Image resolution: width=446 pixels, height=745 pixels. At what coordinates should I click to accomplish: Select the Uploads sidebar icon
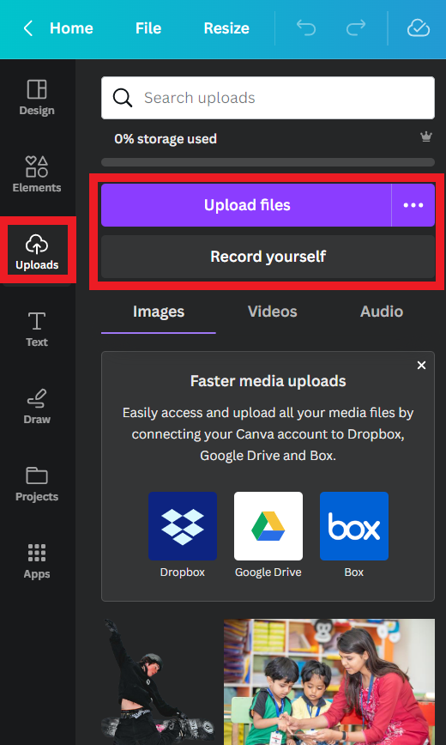click(x=37, y=251)
